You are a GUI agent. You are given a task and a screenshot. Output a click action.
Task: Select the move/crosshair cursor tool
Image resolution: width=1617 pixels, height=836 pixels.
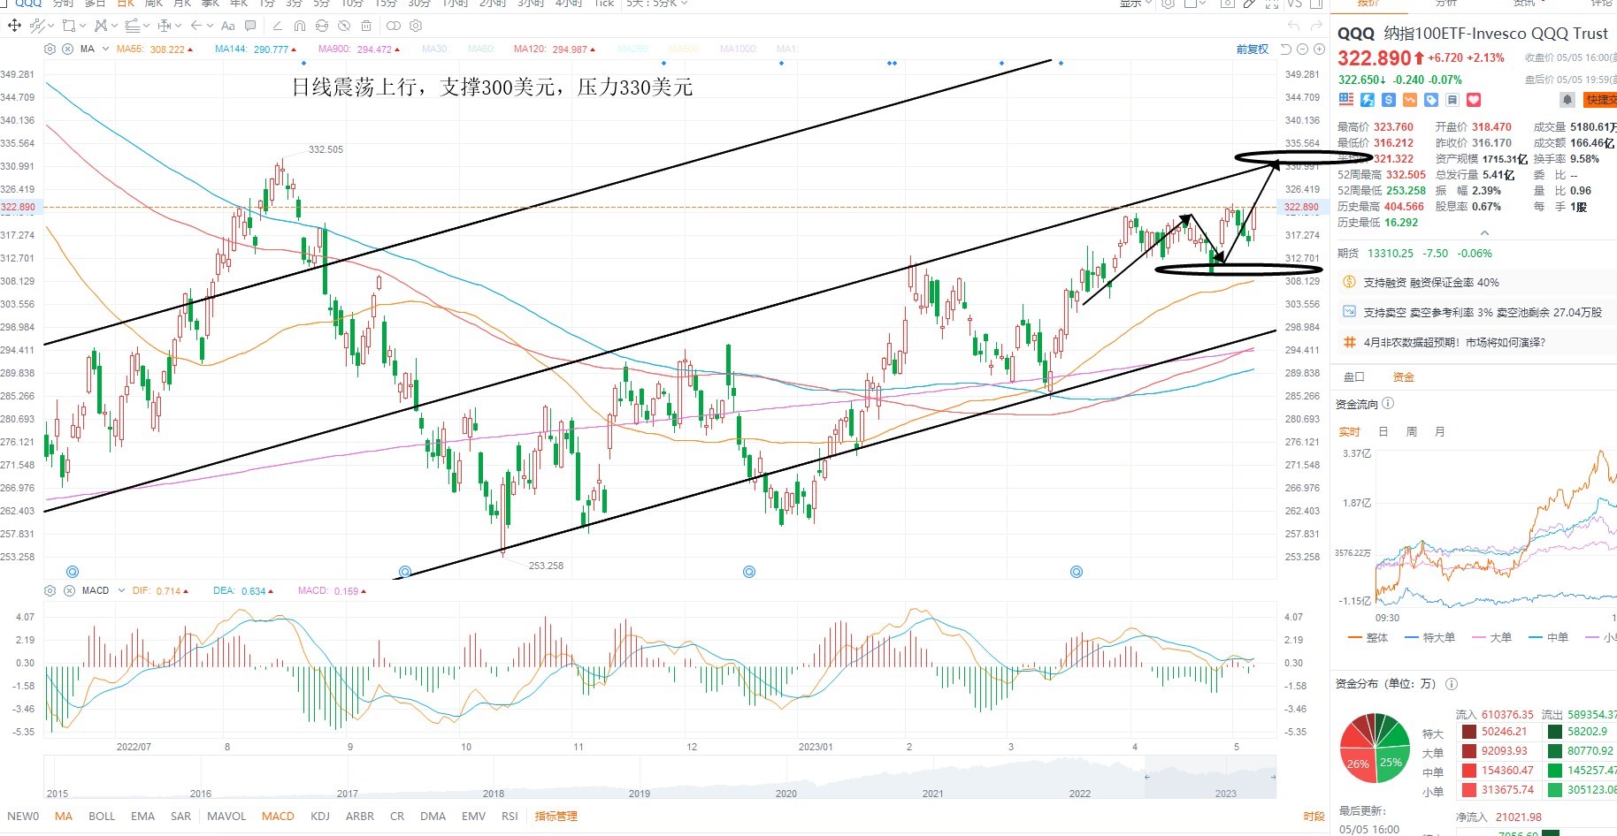(14, 26)
